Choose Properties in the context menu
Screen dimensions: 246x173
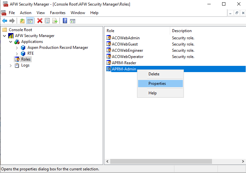tap(157, 84)
